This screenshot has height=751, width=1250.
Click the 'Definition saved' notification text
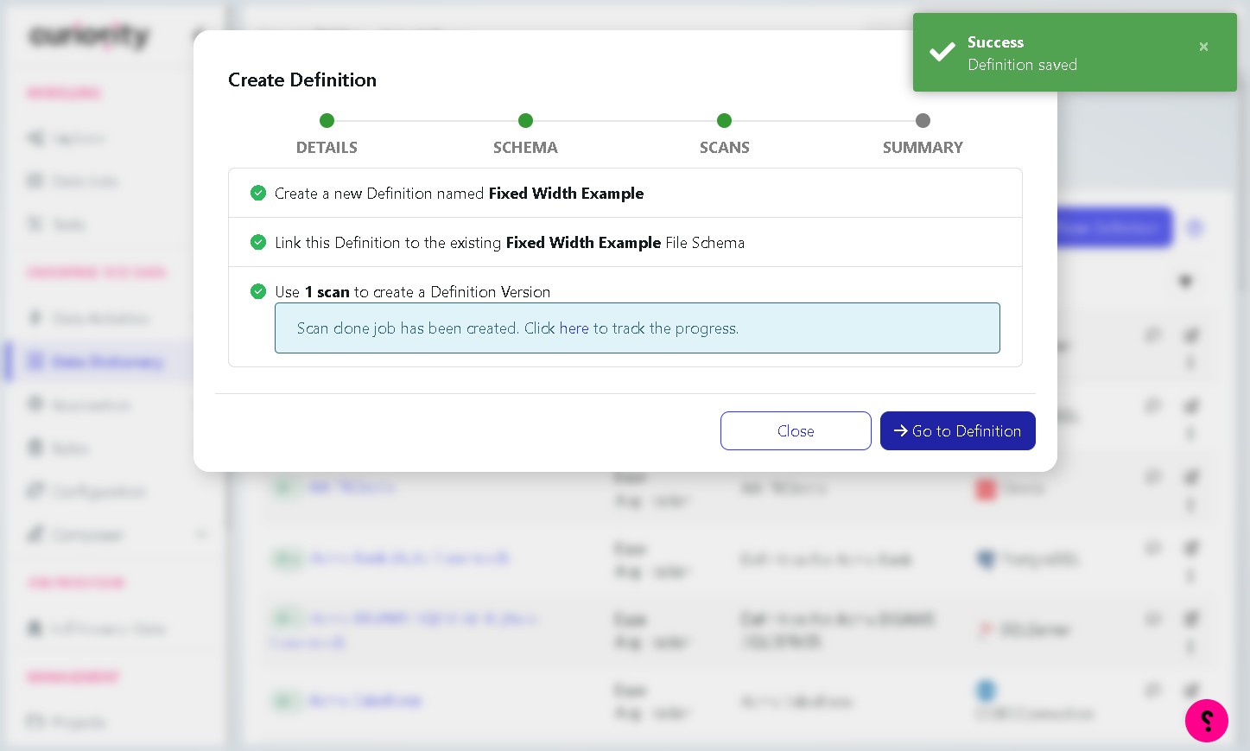[x=1022, y=65]
